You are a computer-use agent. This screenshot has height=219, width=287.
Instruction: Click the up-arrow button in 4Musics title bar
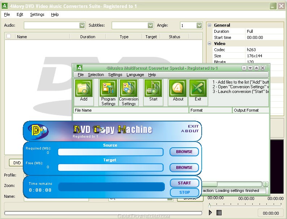pyautogui.click(x=256, y=68)
